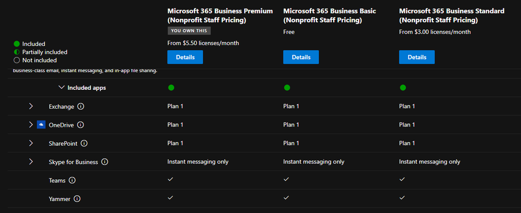This screenshot has height=213, width=521.
Task: Open Details for Business Standard plan
Action: point(417,57)
